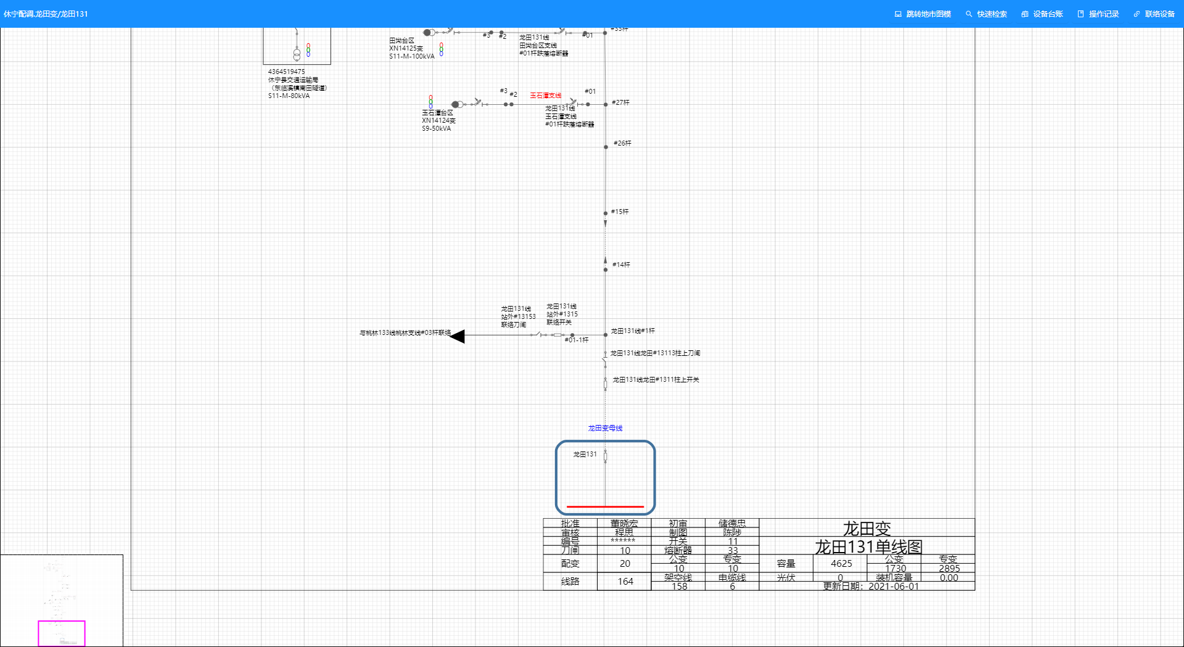Click 配变 count cell 20

[625, 564]
